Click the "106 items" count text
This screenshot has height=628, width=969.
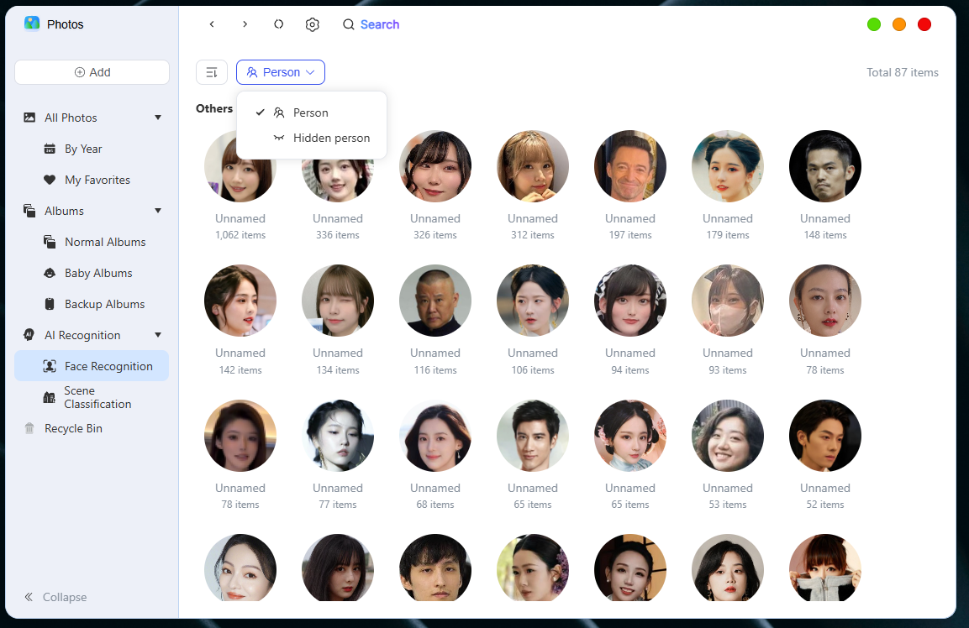pyautogui.click(x=533, y=370)
